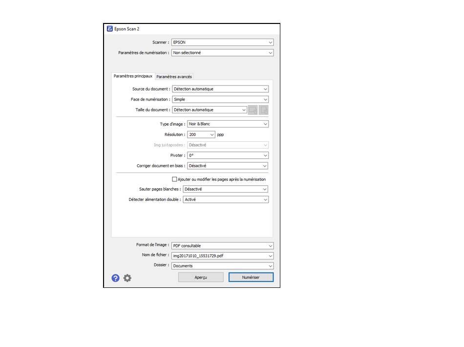Open Paramètres de numérisation dropdown

pyautogui.click(x=223, y=53)
